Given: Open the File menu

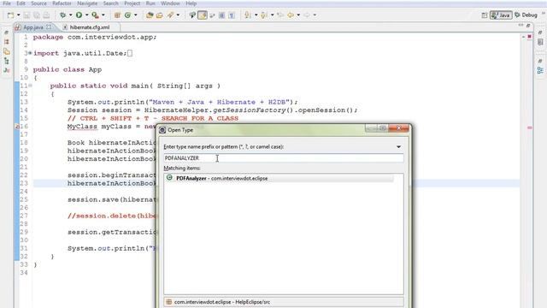Looking at the screenshot, I should 7,3.
